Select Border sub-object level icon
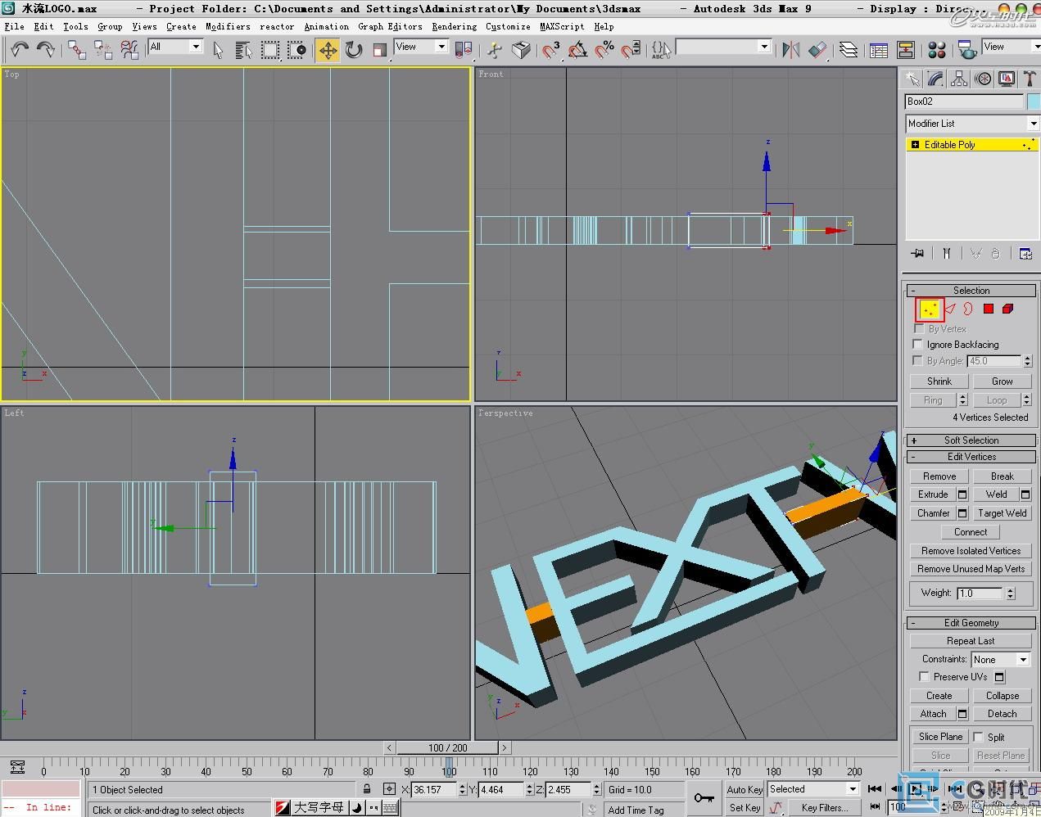Image resolution: width=1041 pixels, height=817 pixels. [969, 309]
